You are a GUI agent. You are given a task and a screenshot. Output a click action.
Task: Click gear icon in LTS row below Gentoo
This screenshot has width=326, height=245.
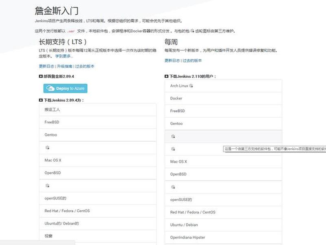pyautogui.click(x=47, y=148)
